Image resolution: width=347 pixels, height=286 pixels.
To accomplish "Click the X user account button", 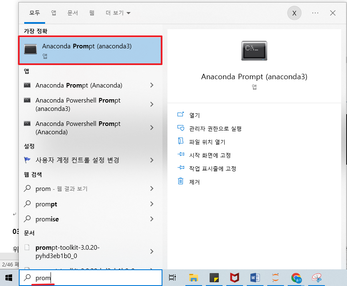I will 294,13.
